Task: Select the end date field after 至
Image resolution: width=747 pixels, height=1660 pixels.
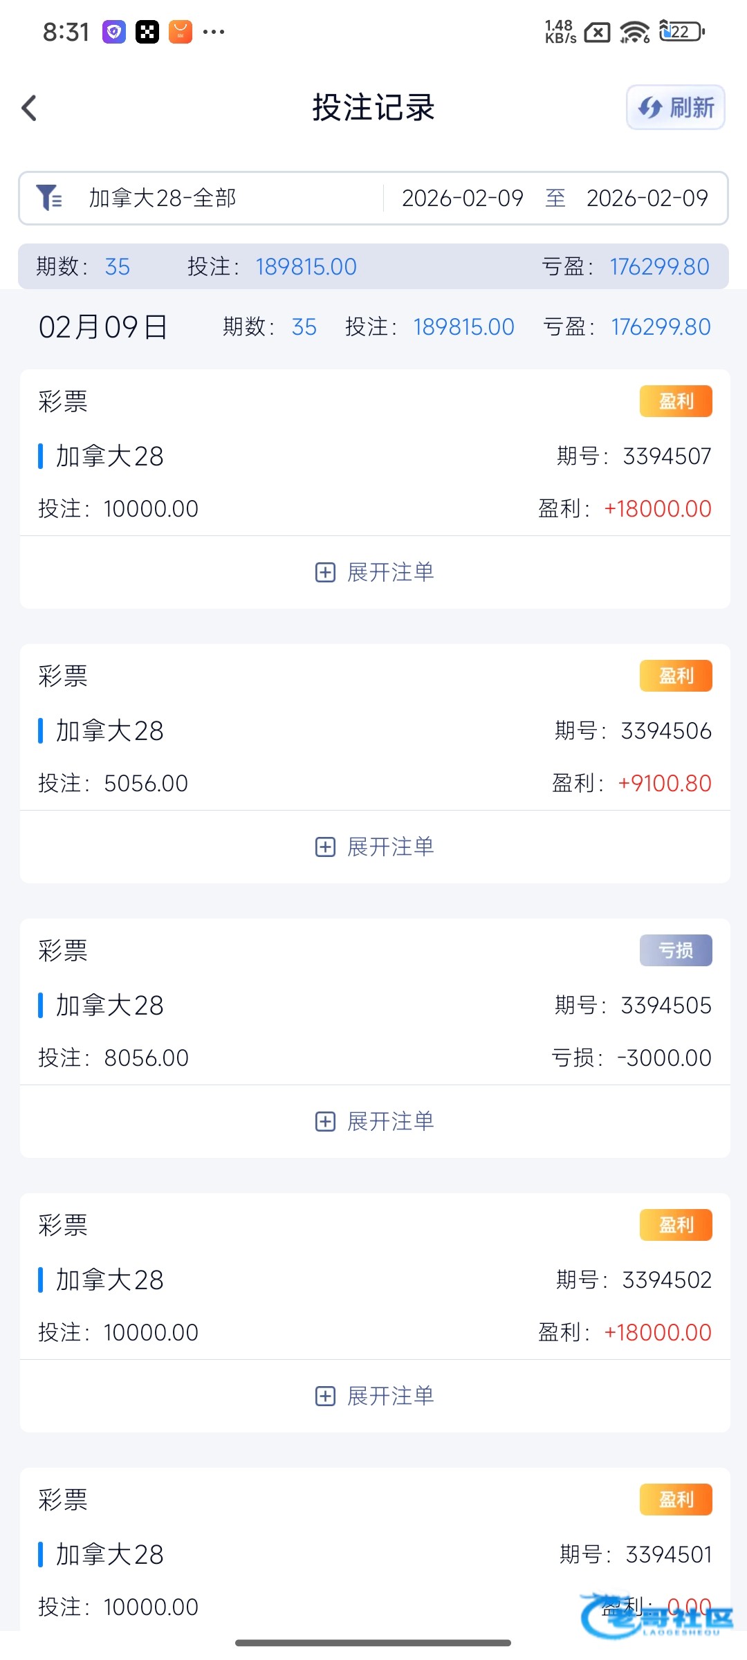Action: [647, 199]
